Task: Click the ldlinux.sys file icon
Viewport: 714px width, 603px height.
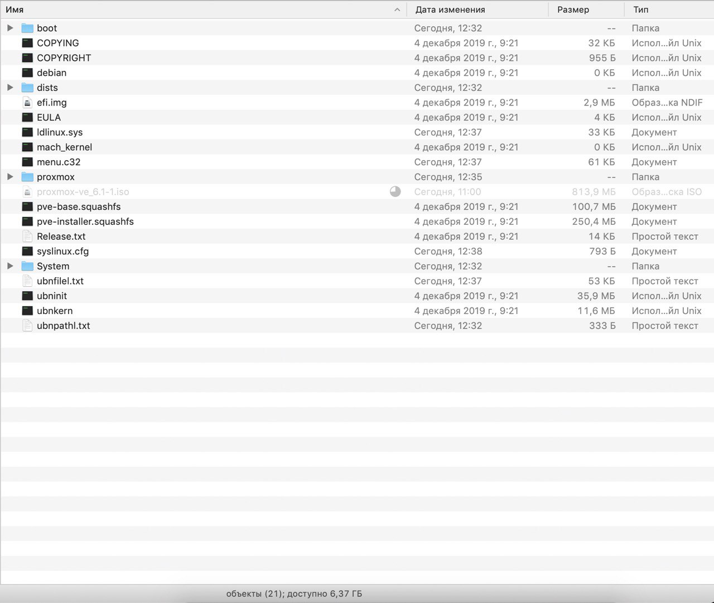Action: (x=27, y=132)
